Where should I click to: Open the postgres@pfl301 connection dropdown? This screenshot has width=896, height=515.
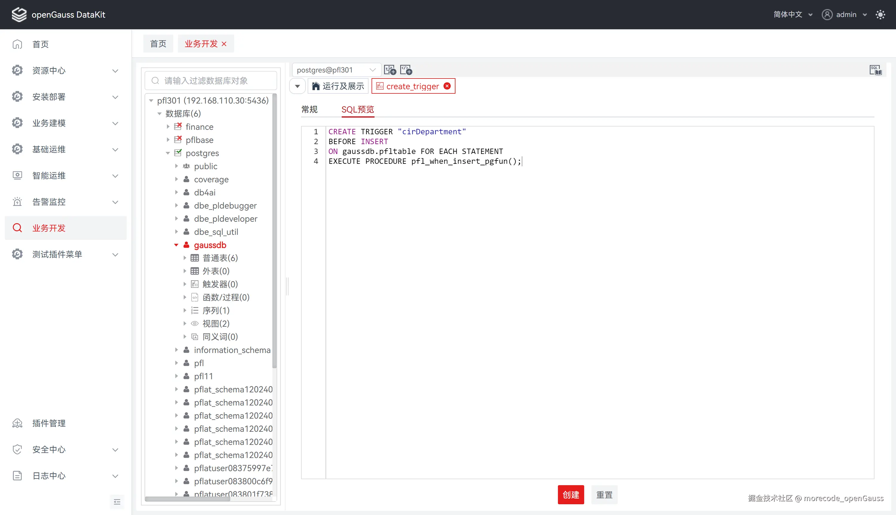coord(336,70)
